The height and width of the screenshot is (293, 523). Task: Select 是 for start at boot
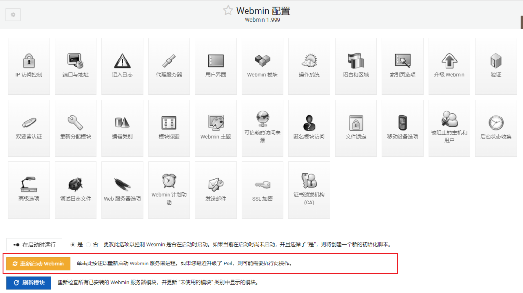tap(73, 245)
